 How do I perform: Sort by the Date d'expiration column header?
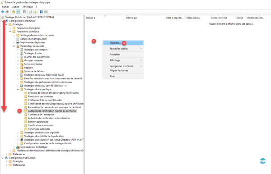point(175,18)
